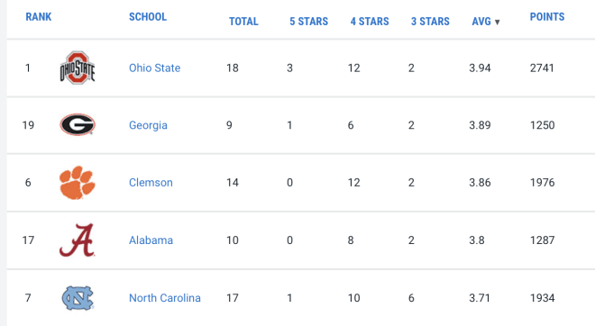The image size is (595, 326).
Task: Open the Alabama school link
Action: (x=151, y=240)
